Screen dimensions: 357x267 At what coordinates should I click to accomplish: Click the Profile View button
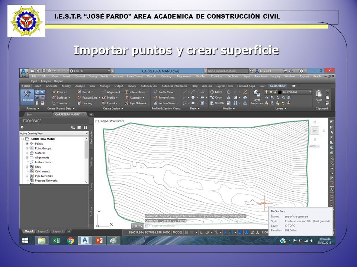tap(165, 92)
